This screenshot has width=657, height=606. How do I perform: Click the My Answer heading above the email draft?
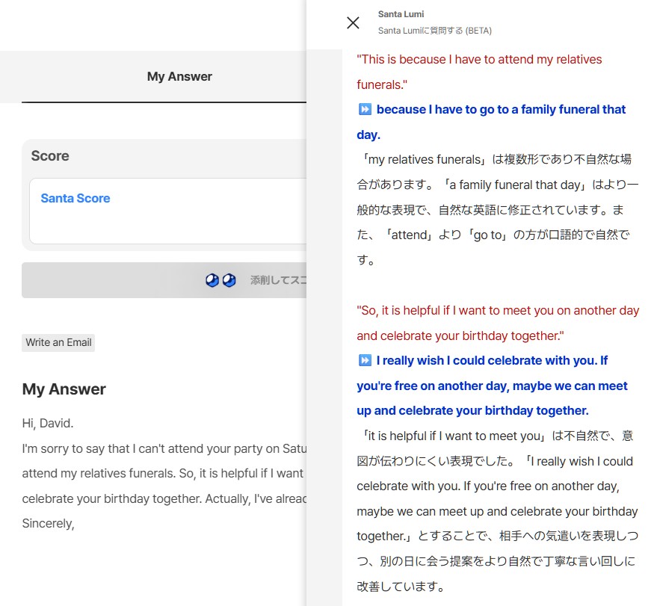click(66, 389)
